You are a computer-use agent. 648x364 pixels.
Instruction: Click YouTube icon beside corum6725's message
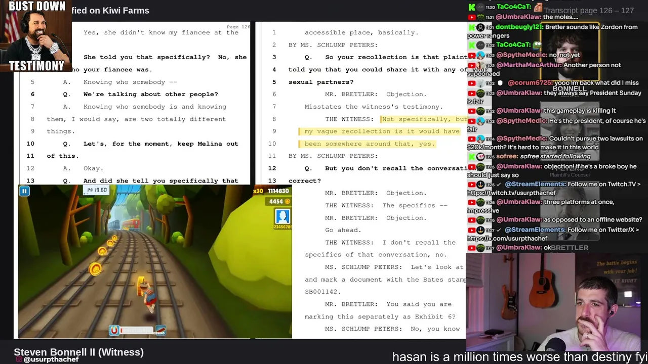click(x=471, y=83)
